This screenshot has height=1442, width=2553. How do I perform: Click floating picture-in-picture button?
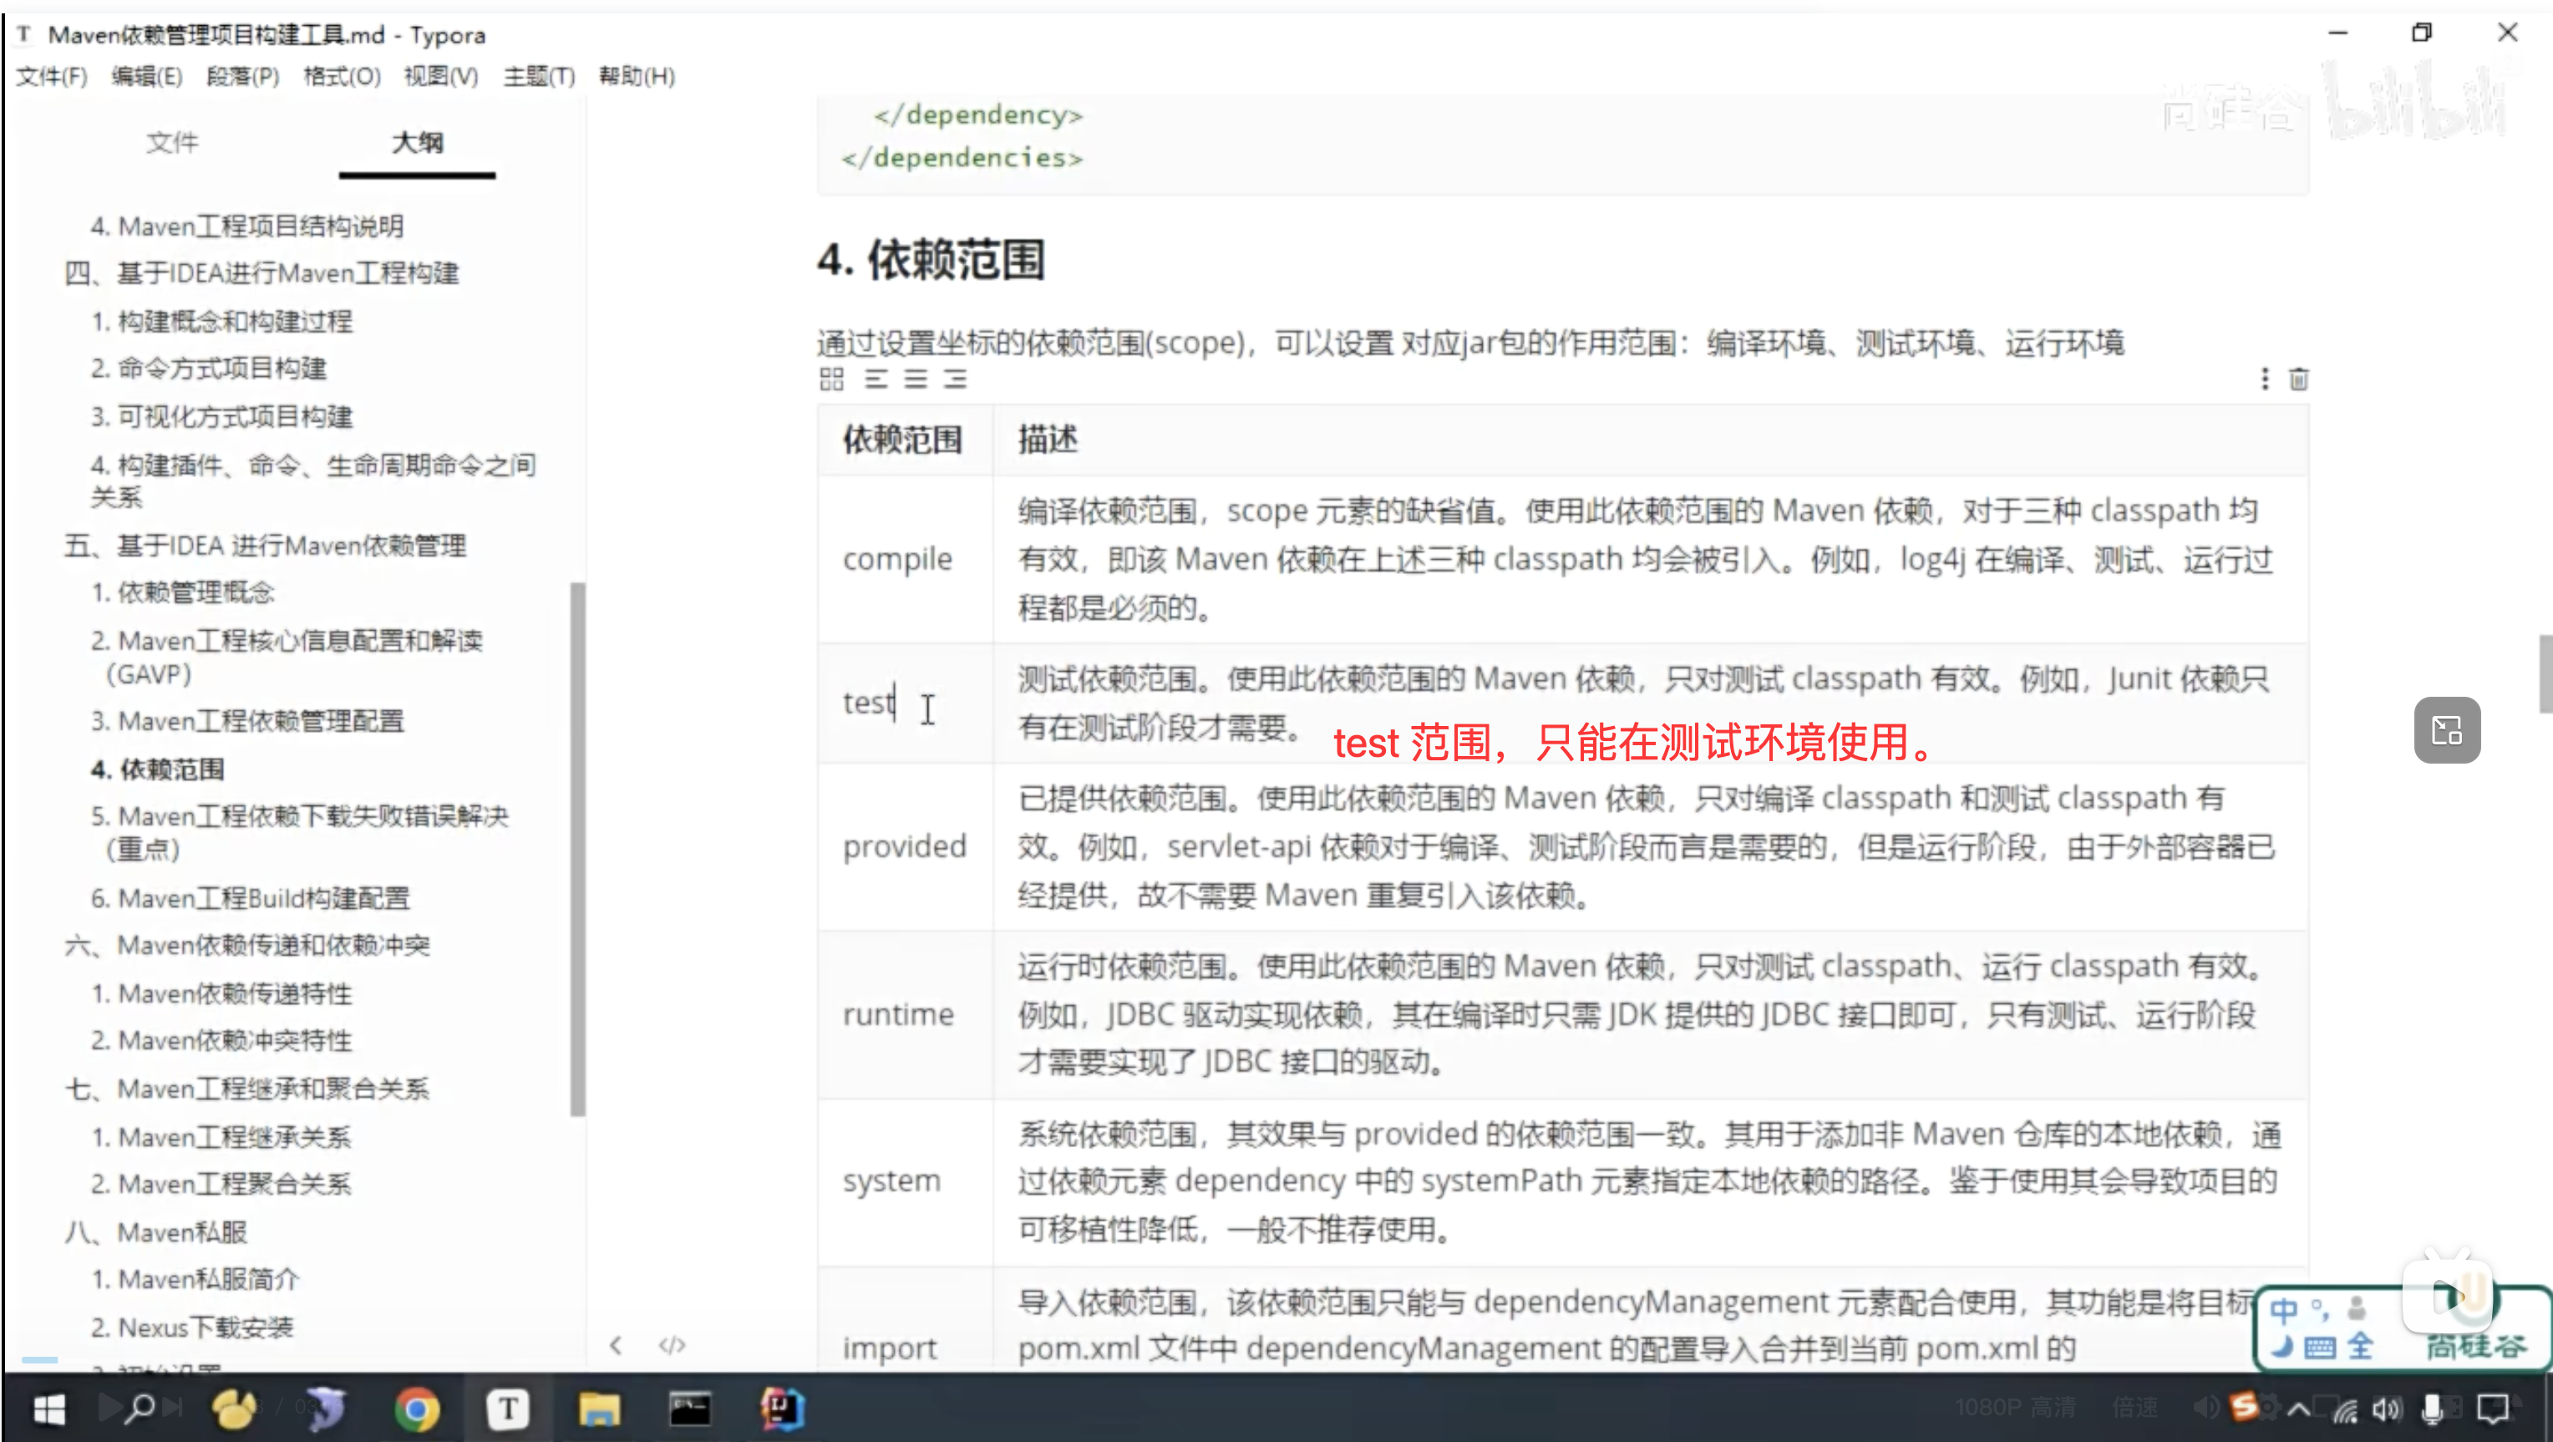point(2447,730)
